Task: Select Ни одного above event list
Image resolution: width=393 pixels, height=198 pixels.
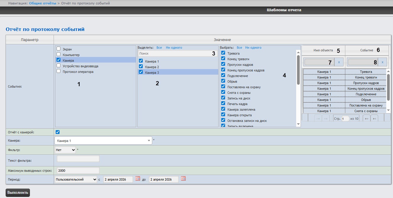Action: tap(253, 48)
